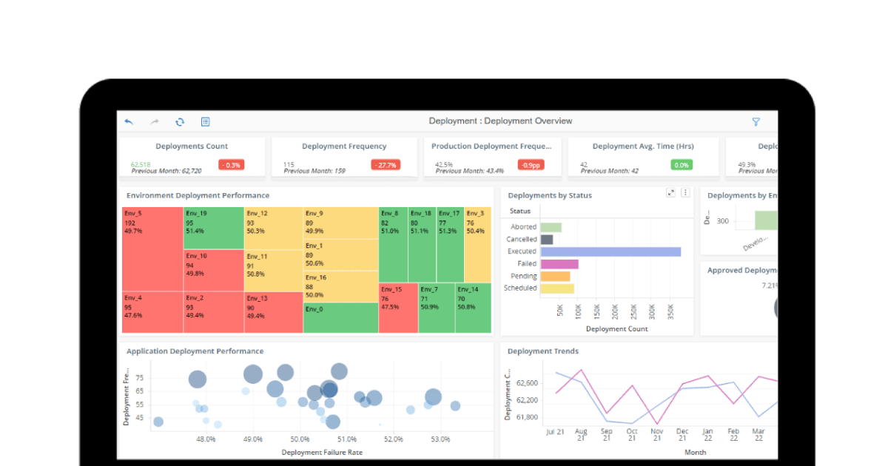888x466 pixels.
Task: Click the Executed status bar
Action: pyautogui.click(x=610, y=251)
